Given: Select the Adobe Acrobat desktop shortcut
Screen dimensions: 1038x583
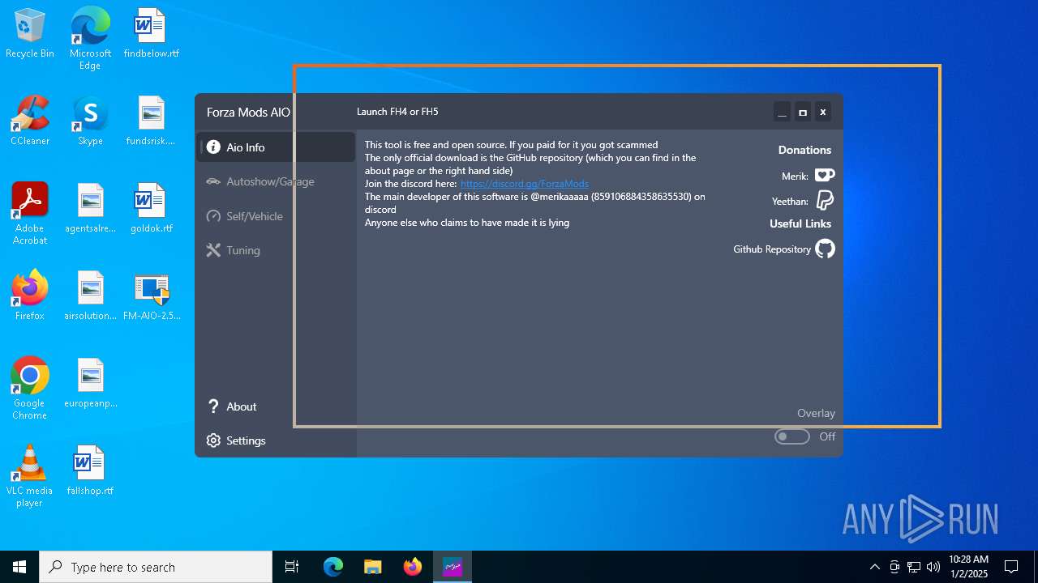Looking at the screenshot, I should (x=30, y=213).
